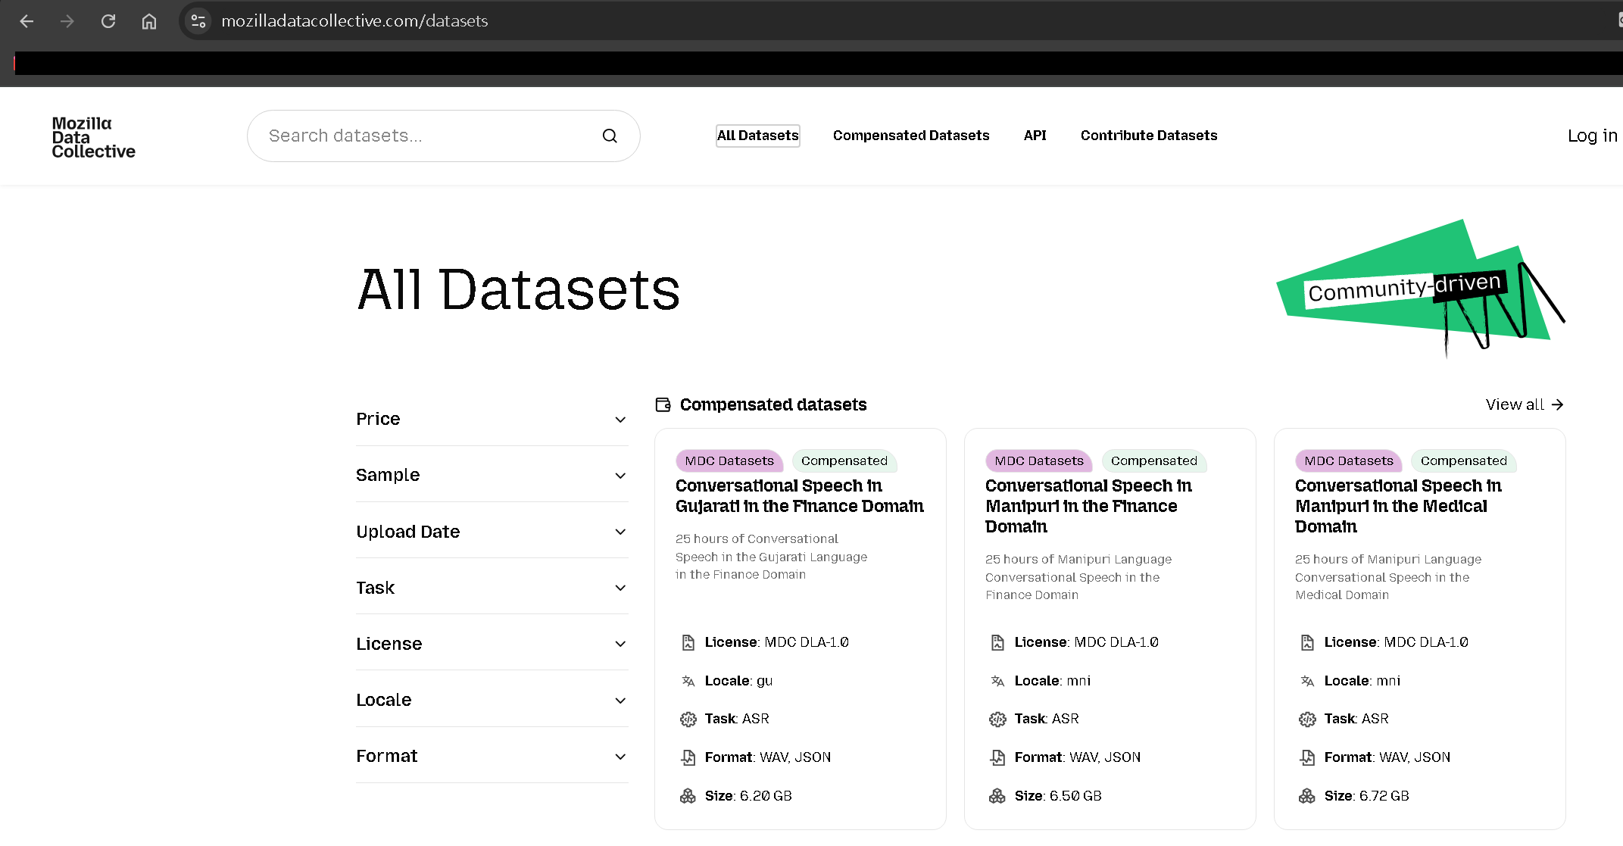Click the Manipuri Finance card description text

(x=1078, y=577)
